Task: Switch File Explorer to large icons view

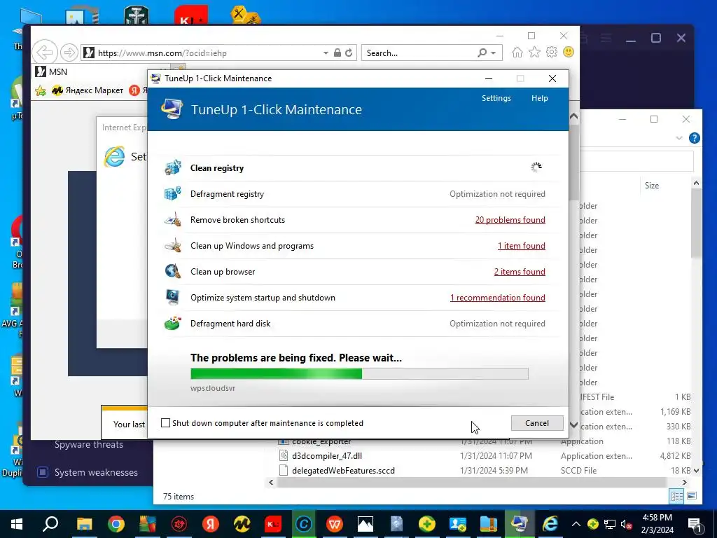Action: coord(692,496)
